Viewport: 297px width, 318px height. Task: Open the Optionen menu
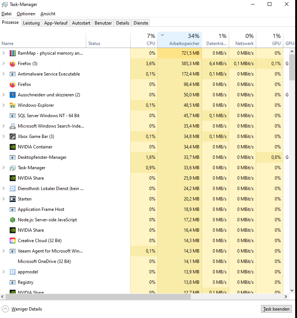pyautogui.click(x=26, y=14)
